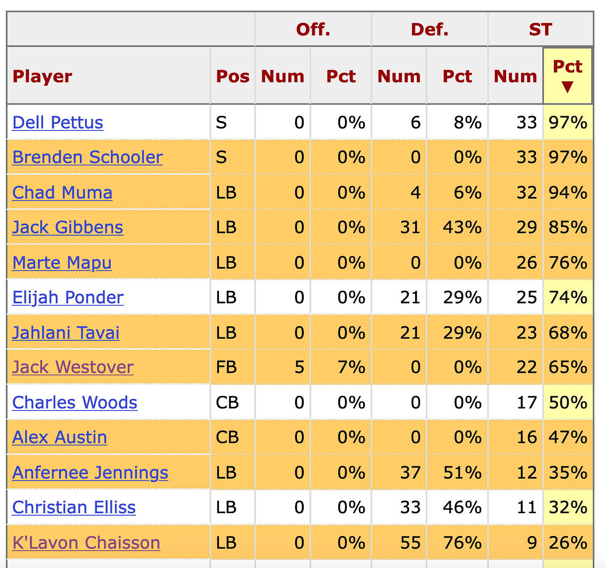This screenshot has height=568, width=605.
Task: Click Alex Austin name link
Action: tap(59, 437)
